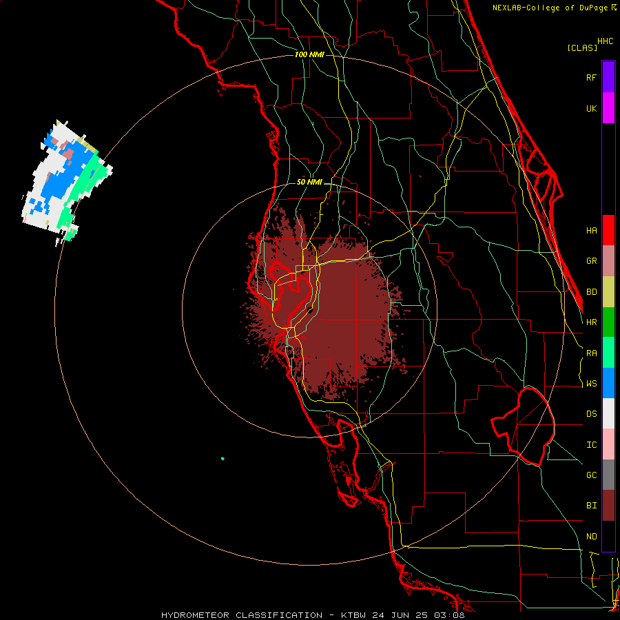The image size is (620, 620).
Task: Select the BD yellow legend swatch
Action: (608, 291)
